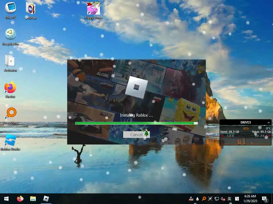Click the drive activity graph
This screenshot has height=204, width=273.
click(x=245, y=141)
